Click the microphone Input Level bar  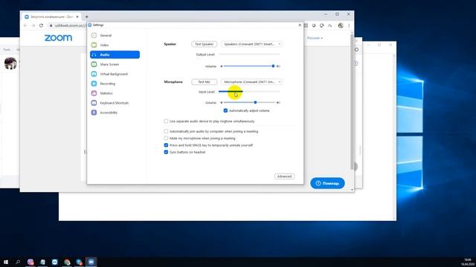click(249, 91)
